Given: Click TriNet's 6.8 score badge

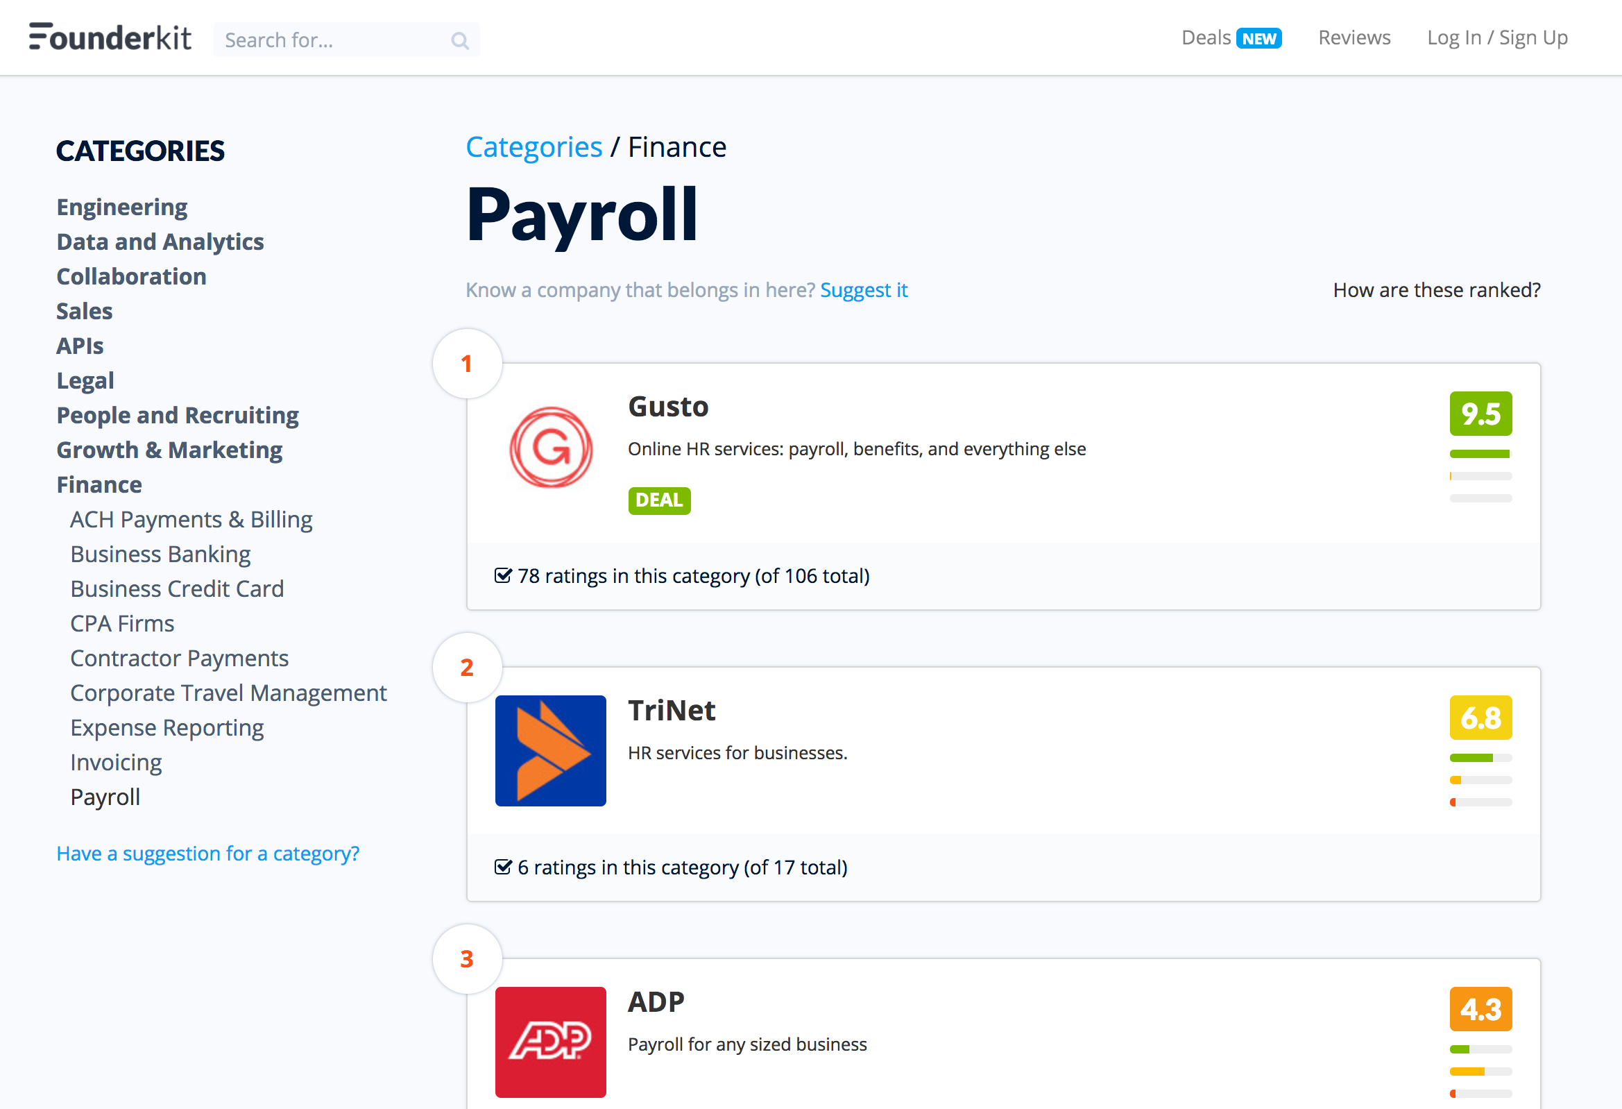Looking at the screenshot, I should pos(1480,718).
